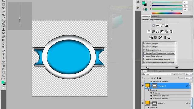The image size is (194, 109).
Task: Toggle lock position
Action: click(x=157, y=78)
